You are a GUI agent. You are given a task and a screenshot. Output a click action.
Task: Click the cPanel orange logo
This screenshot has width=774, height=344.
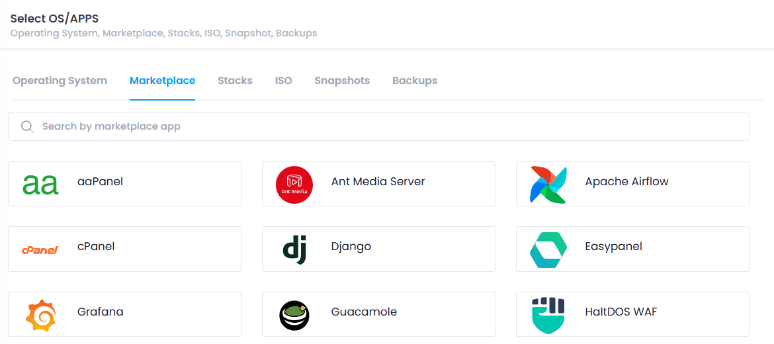tap(40, 250)
